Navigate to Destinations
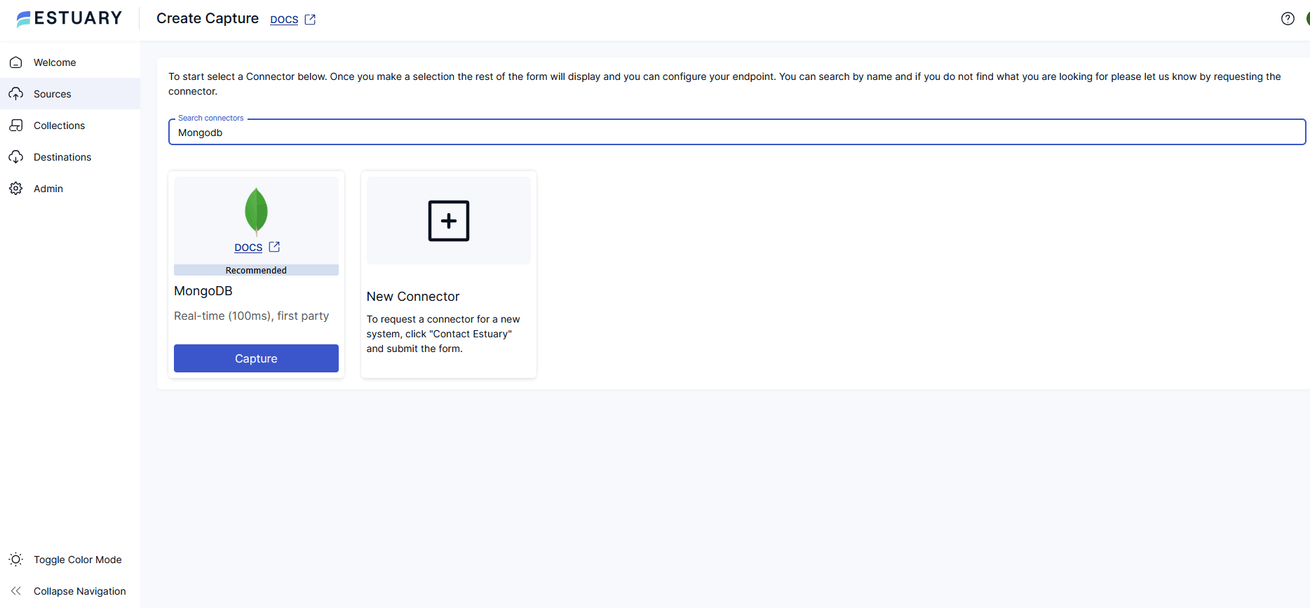The image size is (1310, 608). [x=70, y=157]
